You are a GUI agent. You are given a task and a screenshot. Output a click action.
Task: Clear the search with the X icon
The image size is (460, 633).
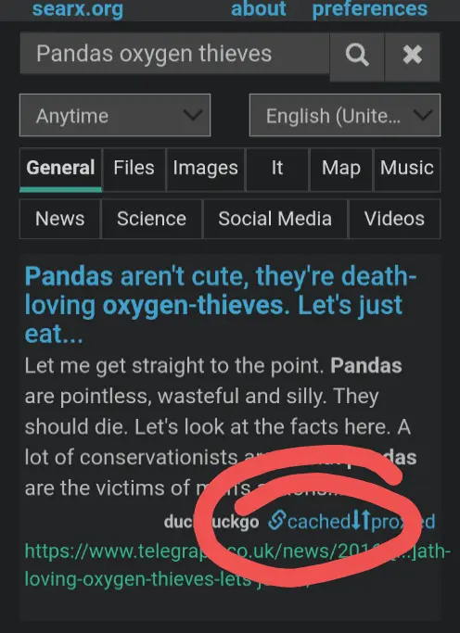(x=413, y=55)
